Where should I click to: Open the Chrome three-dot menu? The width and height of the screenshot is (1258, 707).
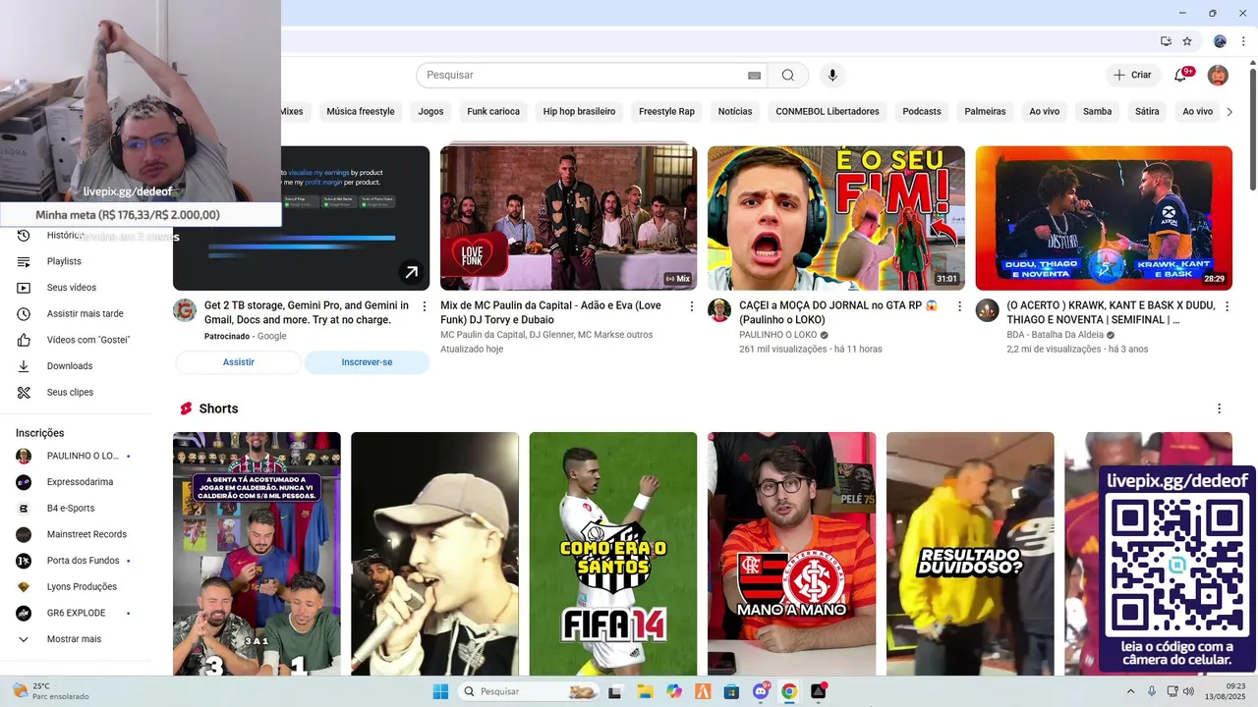[x=1245, y=41]
